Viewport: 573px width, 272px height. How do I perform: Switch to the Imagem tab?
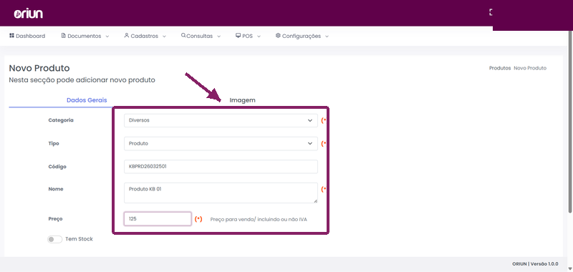(x=242, y=100)
